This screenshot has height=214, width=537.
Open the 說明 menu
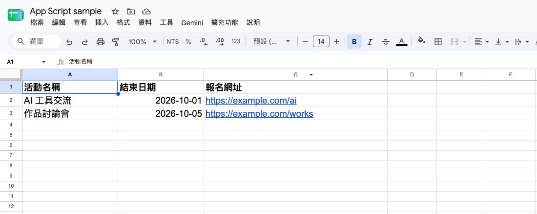click(x=253, y=22)
